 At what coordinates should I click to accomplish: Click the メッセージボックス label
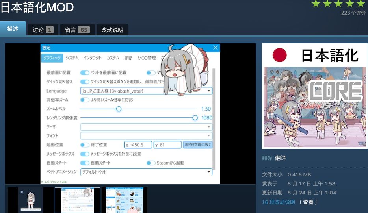(x=60, y=154)
